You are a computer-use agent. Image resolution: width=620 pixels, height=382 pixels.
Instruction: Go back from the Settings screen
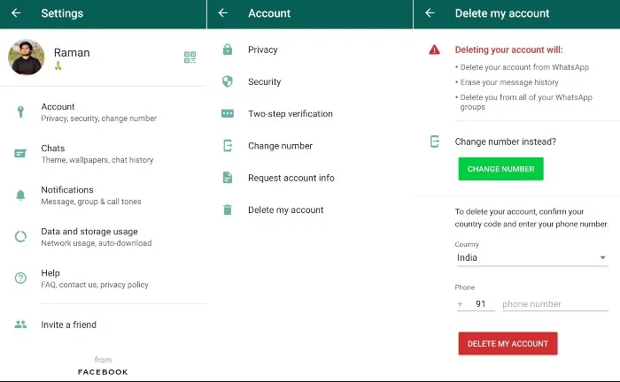pyautogui.click(x=16, y=13)
